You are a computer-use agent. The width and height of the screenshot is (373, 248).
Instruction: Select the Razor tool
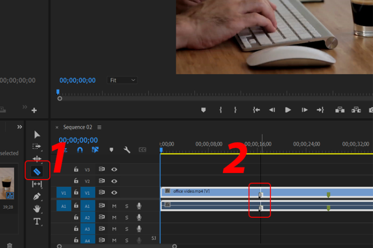tap(37, 172)
